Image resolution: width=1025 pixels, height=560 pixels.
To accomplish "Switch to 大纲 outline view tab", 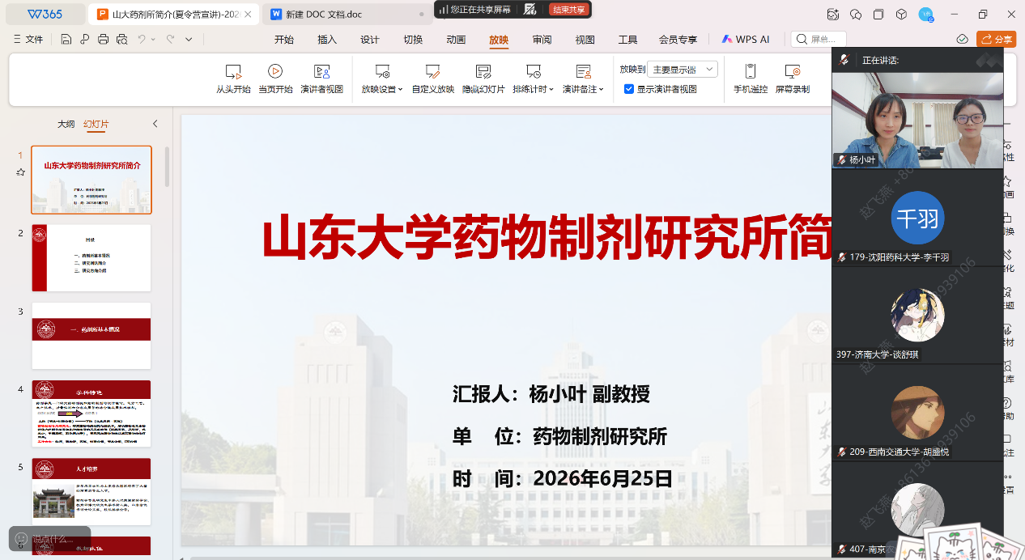I will [x=66, y=125].
